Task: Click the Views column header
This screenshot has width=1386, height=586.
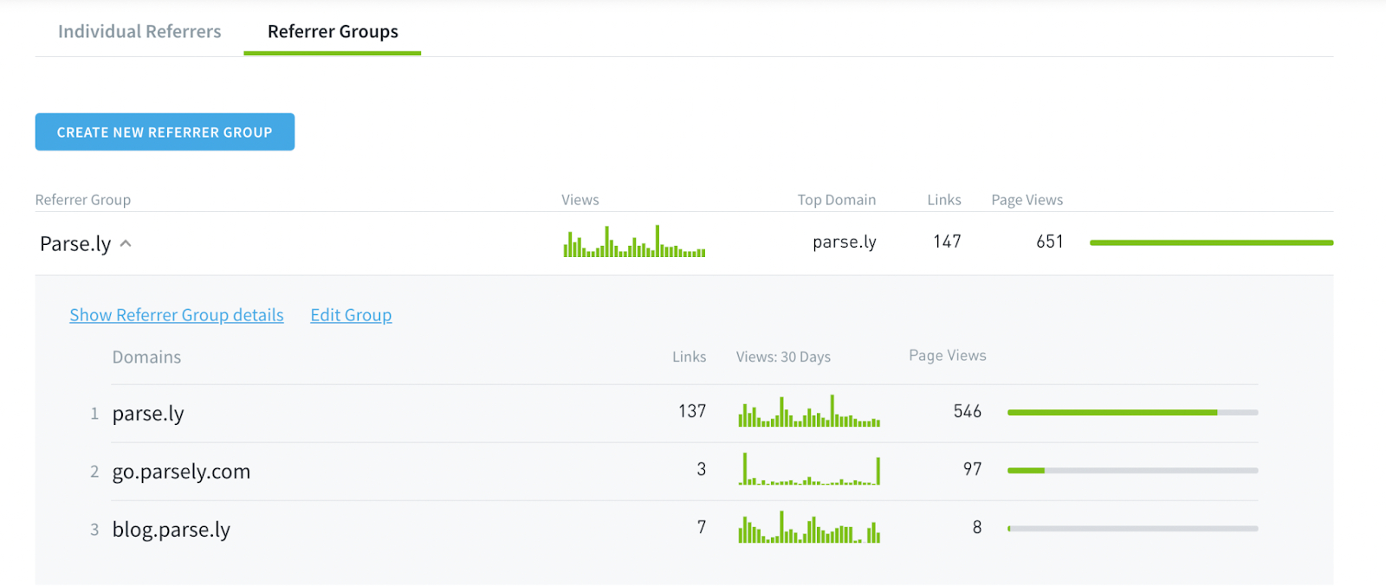Action: pos(580,200)
